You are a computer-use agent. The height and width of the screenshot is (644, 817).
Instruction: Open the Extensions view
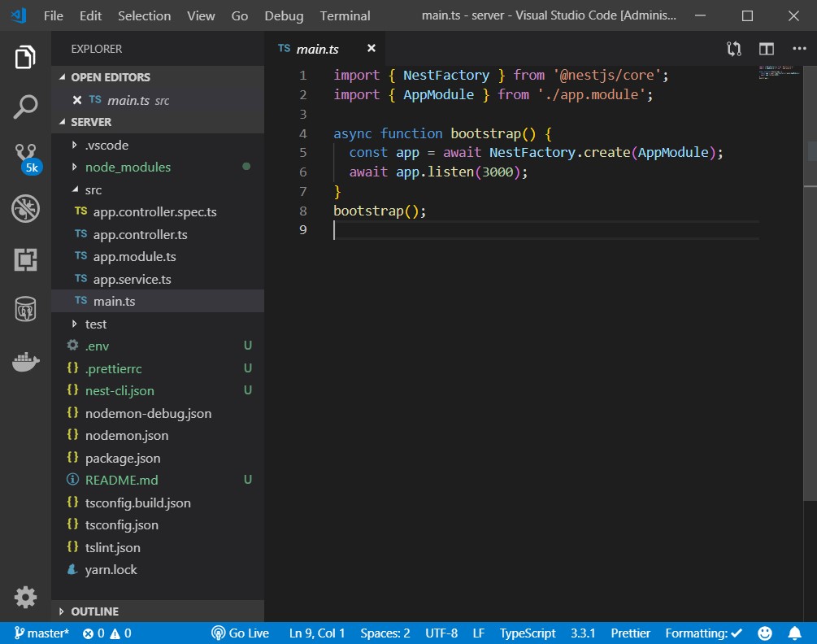pos(25,259)
